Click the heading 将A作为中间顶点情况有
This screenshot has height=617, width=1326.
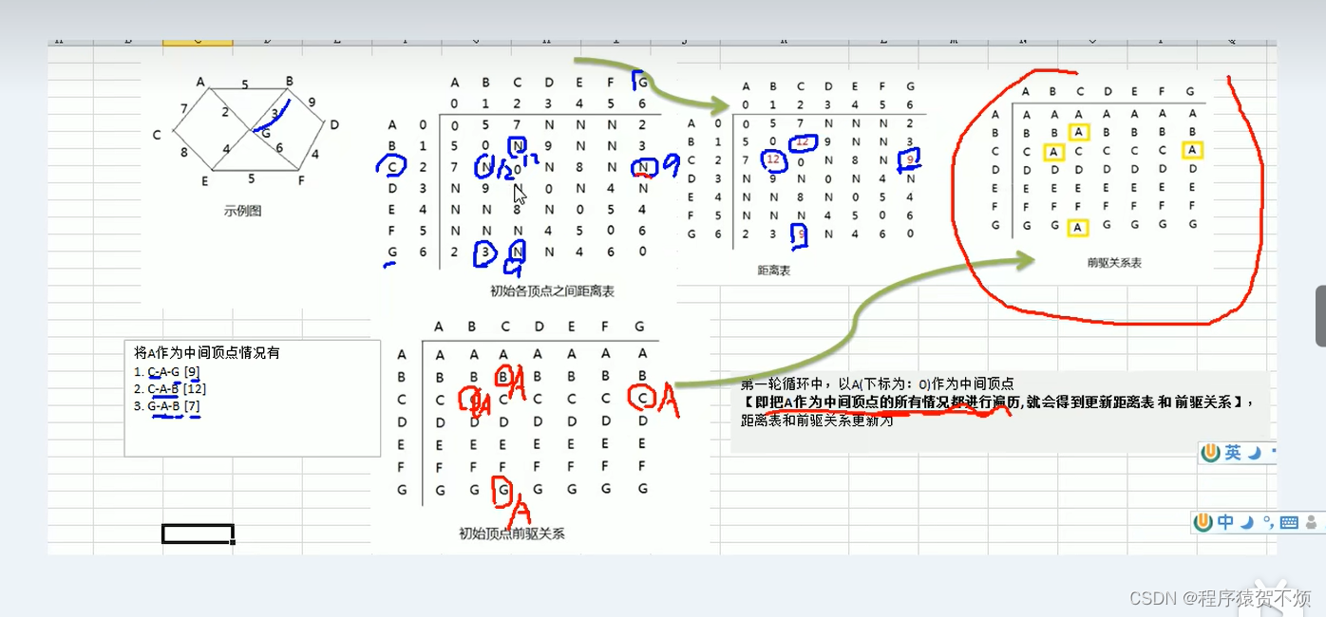207,352
